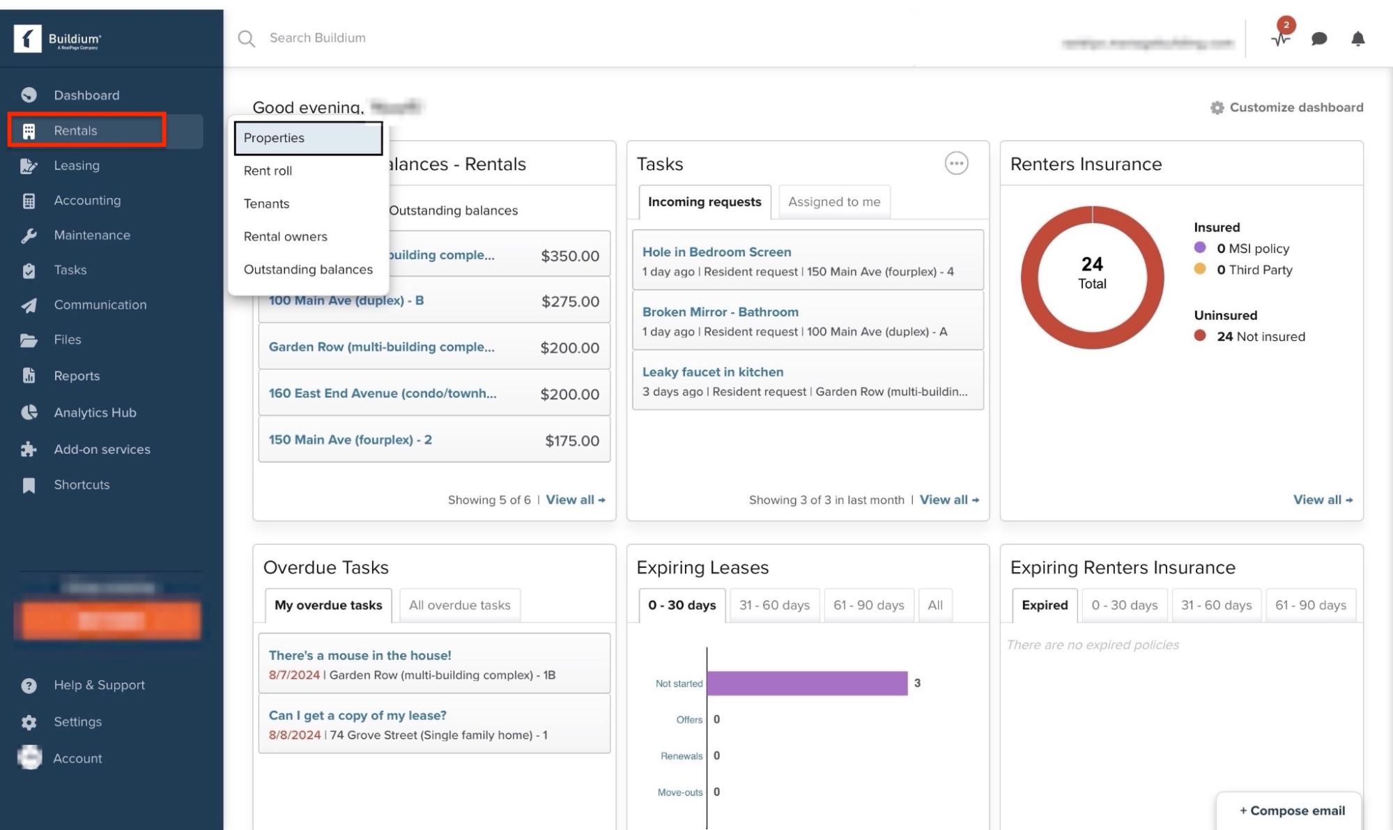Click the purple Not started bar
The height and width of the screenshot is (830, 1393).
(x=806, y=684)
